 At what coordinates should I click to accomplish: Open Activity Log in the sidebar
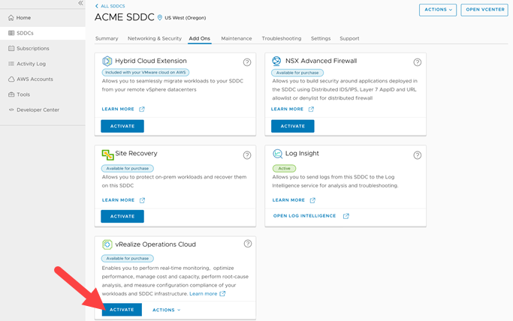31,64
